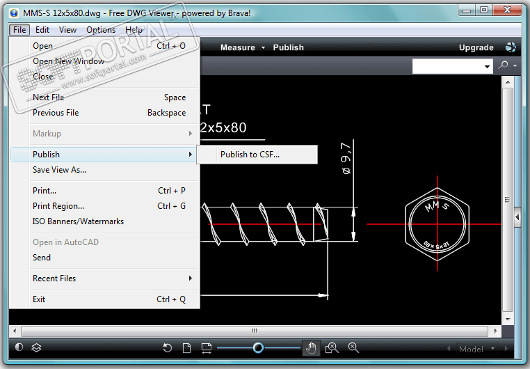The image size is (530, 369).
Task: Click the Brava globe icon near Upgrade
Action: (511, 47)
